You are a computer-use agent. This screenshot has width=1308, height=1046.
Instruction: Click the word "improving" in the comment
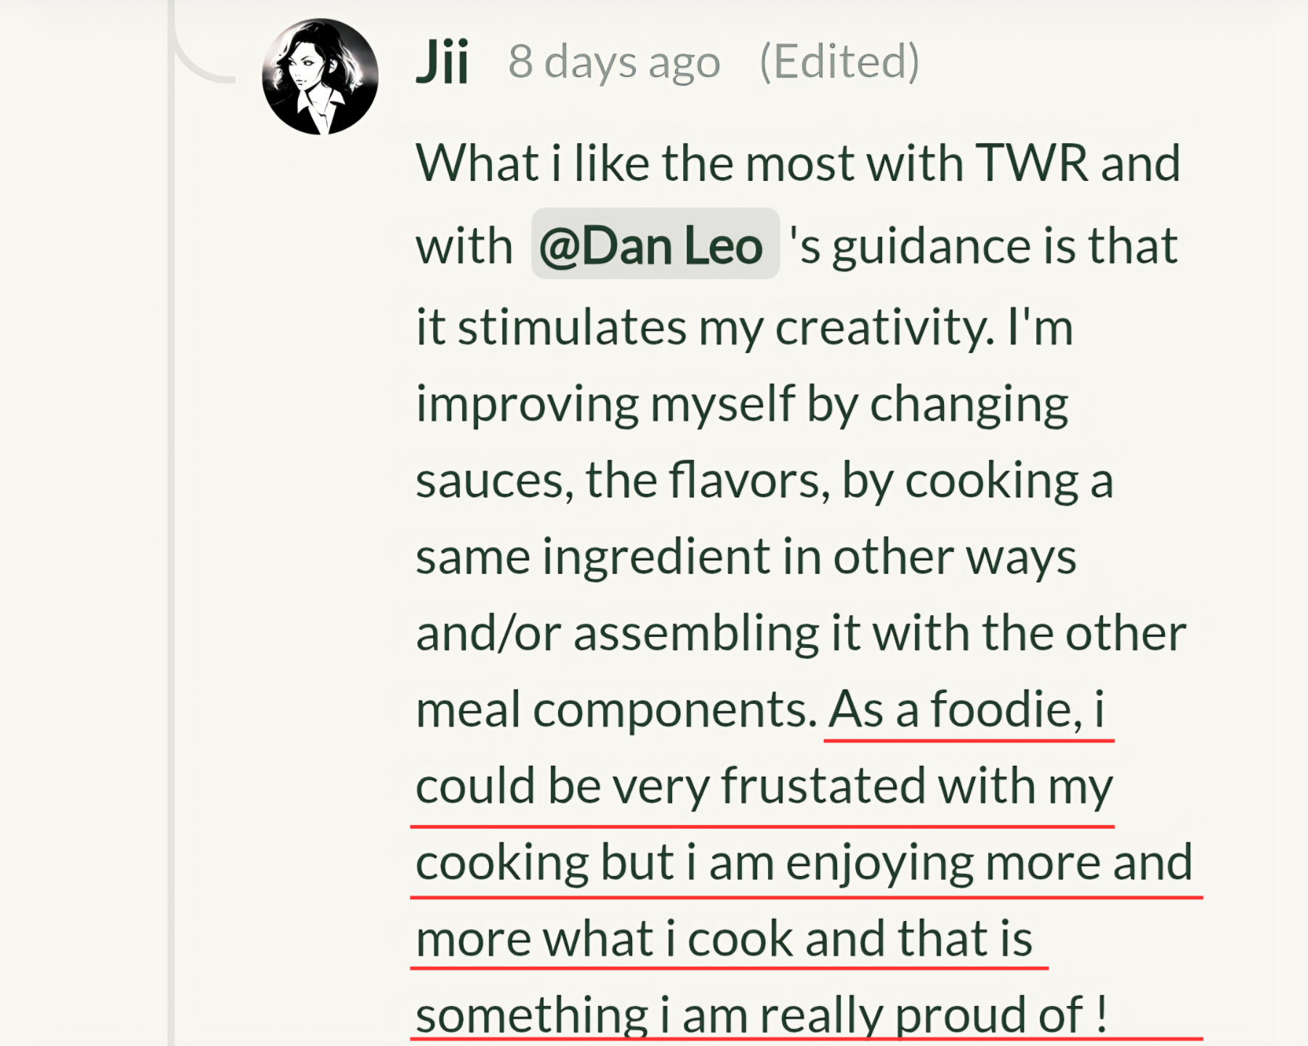pos(527,404)
